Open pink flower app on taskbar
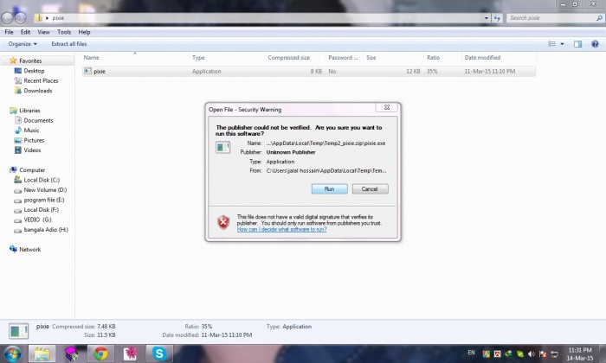 point(130,353)
